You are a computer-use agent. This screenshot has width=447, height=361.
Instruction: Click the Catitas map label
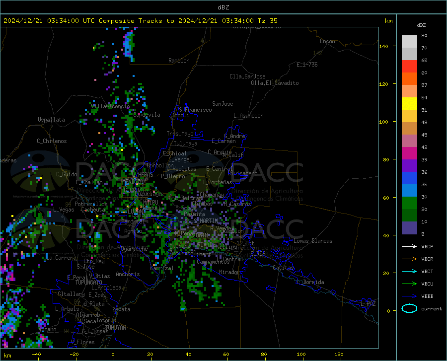pyautogui.click(x=284, y=268)
